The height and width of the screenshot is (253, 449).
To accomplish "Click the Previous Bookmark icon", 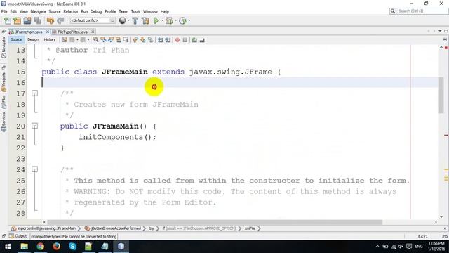I will pyautogui.click(x=135, y=40).
